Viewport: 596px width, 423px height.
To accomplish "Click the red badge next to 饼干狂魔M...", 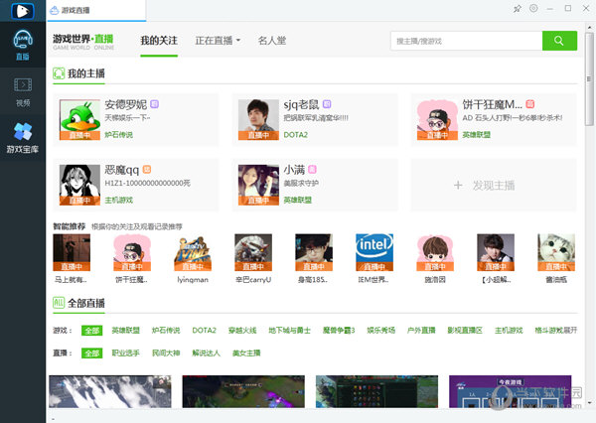I will click(530, 103).
